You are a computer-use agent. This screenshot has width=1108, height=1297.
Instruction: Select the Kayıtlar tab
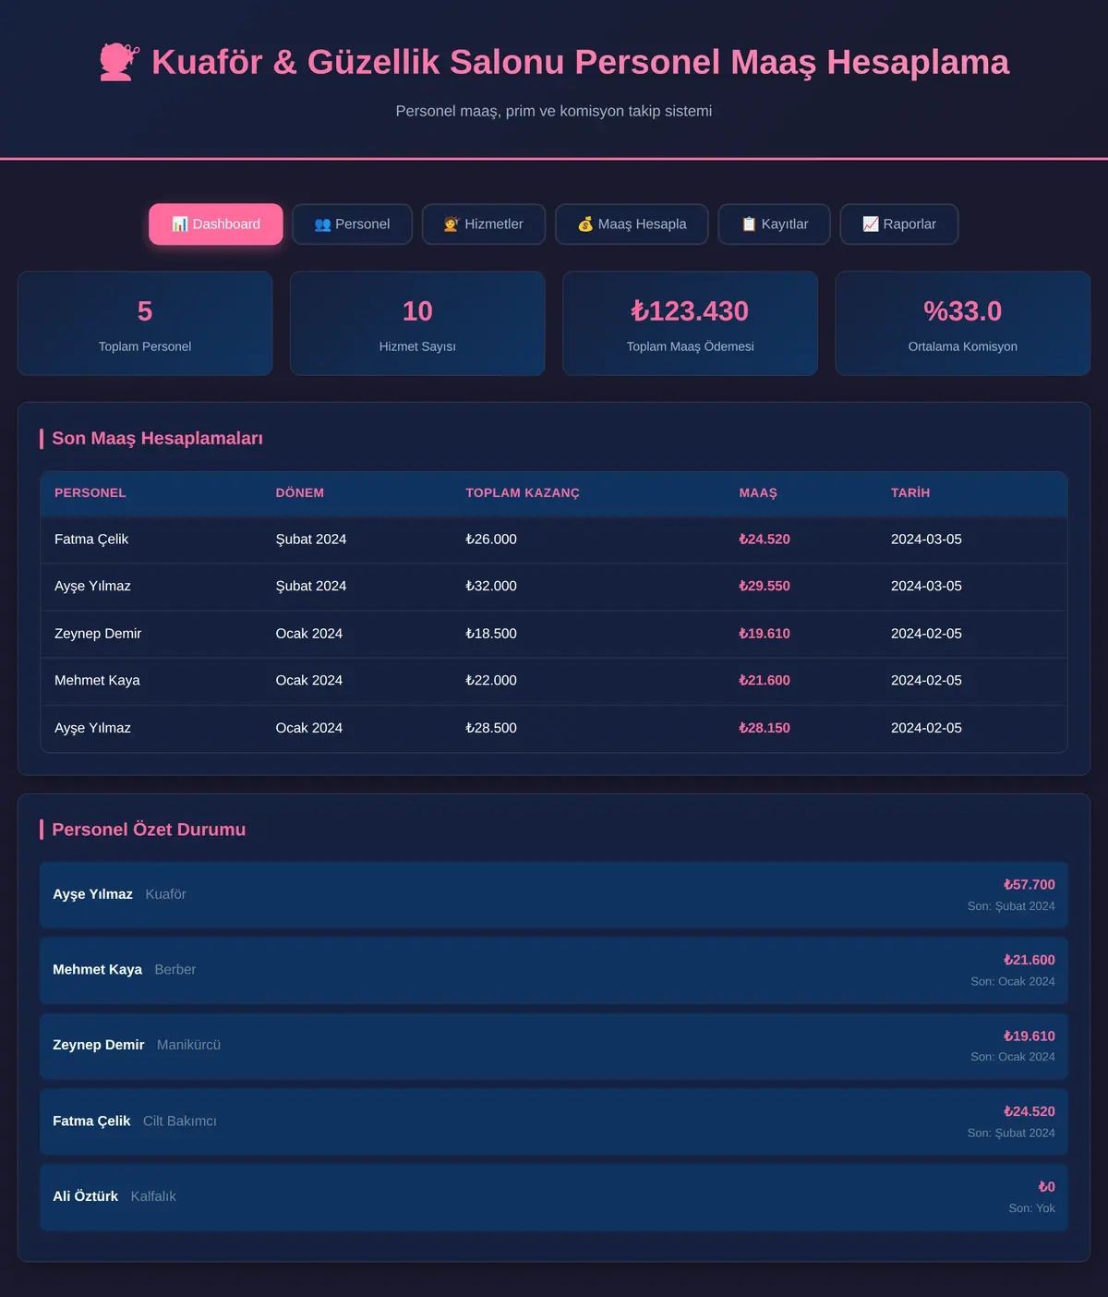[775, 224]
